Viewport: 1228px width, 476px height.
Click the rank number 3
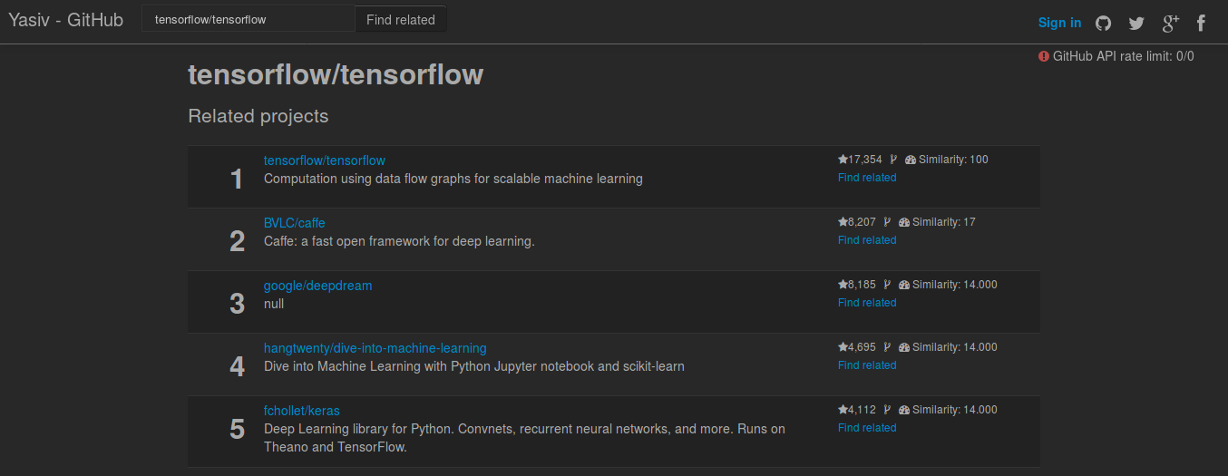point(237,304)
